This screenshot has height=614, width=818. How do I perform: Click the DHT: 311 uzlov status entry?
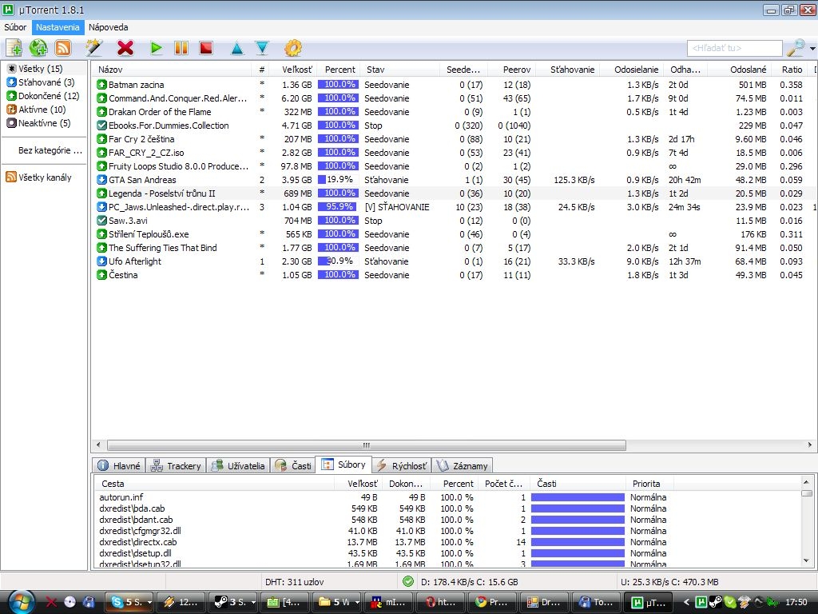click(294, 582)
